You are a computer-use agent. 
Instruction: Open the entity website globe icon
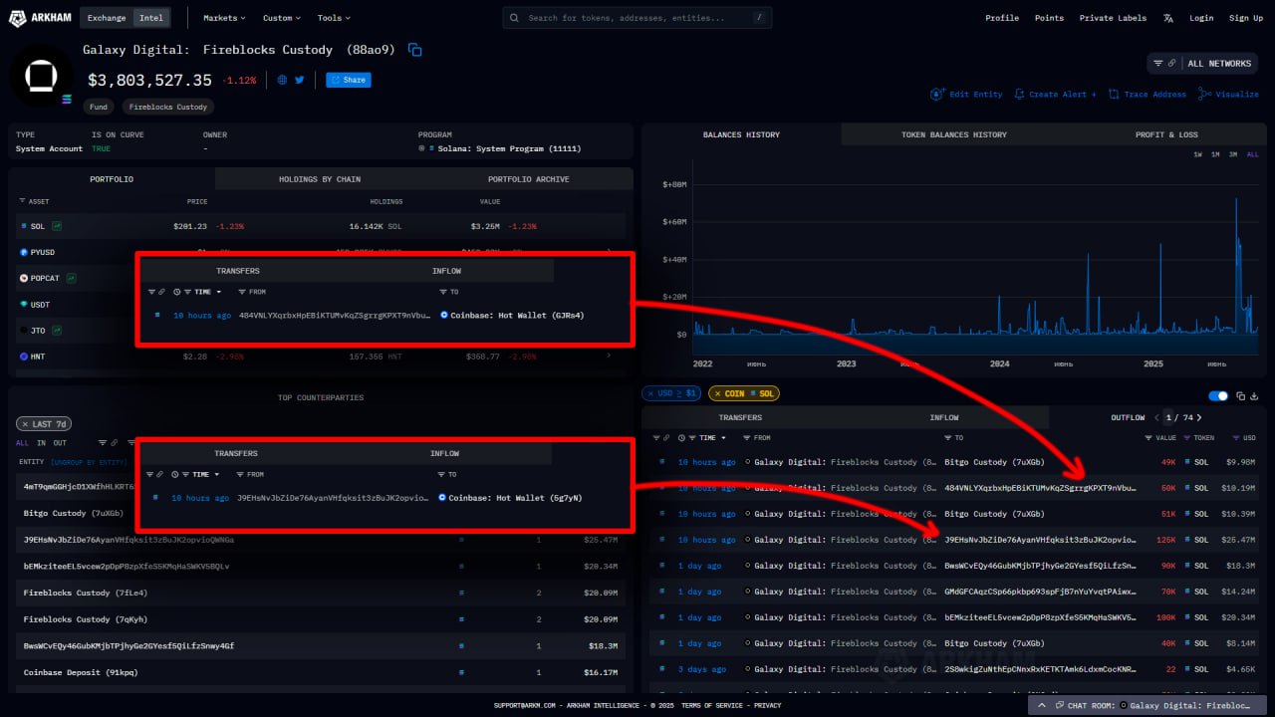point(283,80)
